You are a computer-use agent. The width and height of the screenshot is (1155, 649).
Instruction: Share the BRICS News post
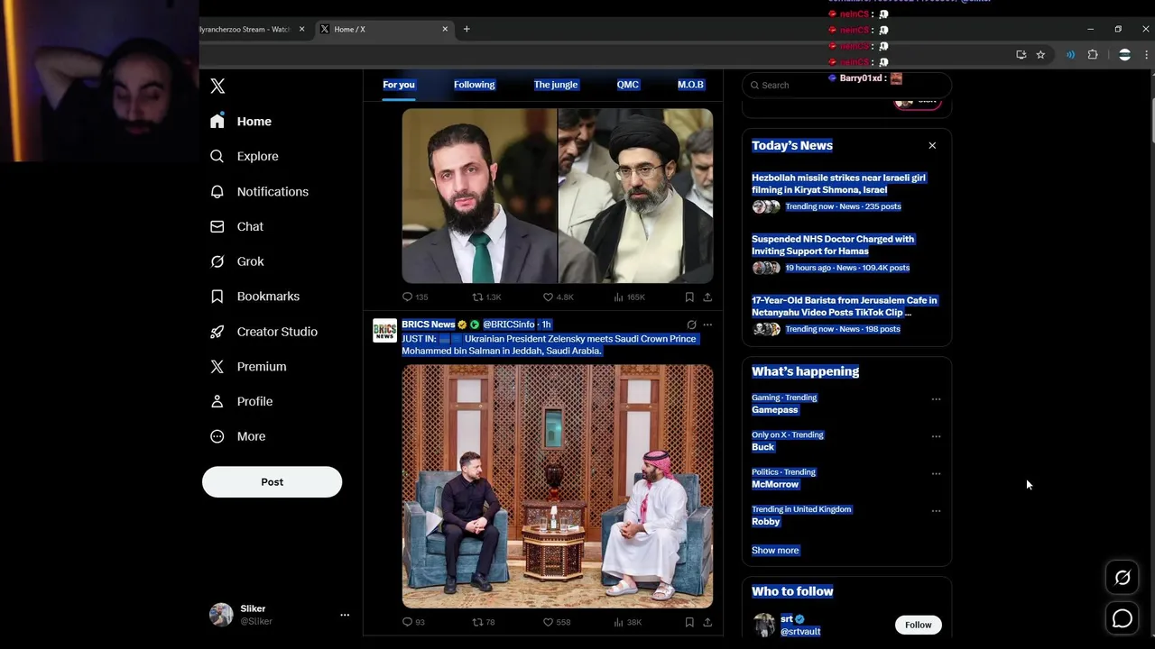tap(707, 622)
